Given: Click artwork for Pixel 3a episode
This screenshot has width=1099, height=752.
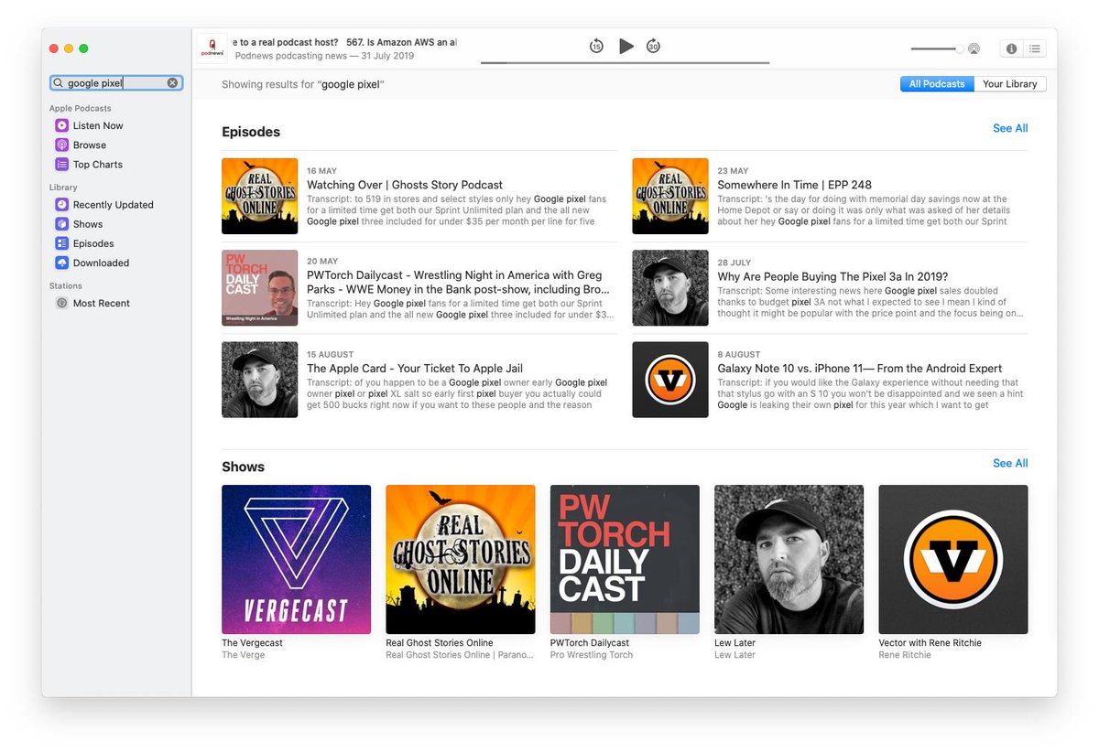Looking at the screenshot, I should 670,288.
